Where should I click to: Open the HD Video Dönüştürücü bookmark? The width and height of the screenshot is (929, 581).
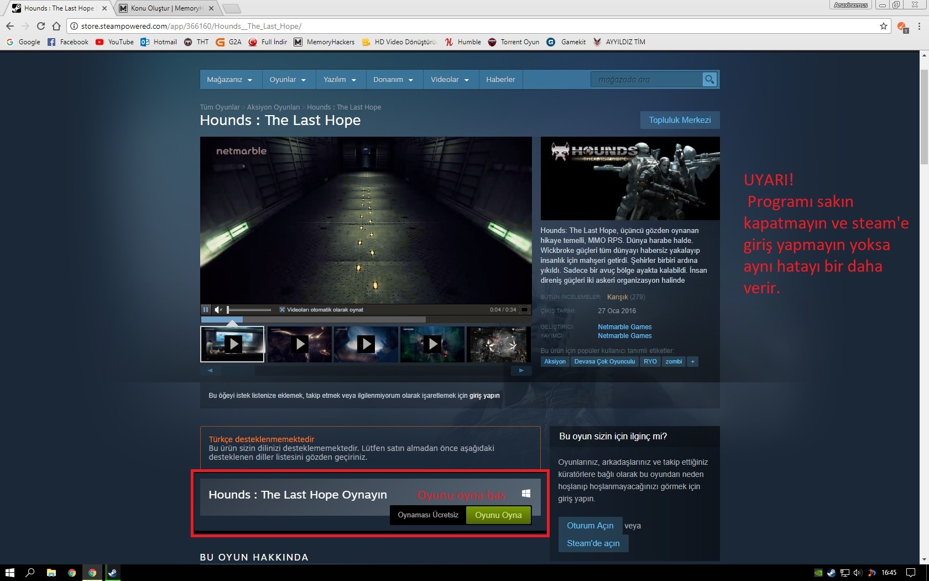pyautogui.click(x=399, y=42)
